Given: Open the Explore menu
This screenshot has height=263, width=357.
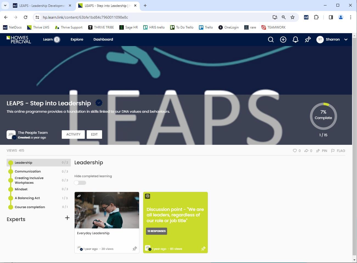Looking at the screenshot, I should coord(77,39).
